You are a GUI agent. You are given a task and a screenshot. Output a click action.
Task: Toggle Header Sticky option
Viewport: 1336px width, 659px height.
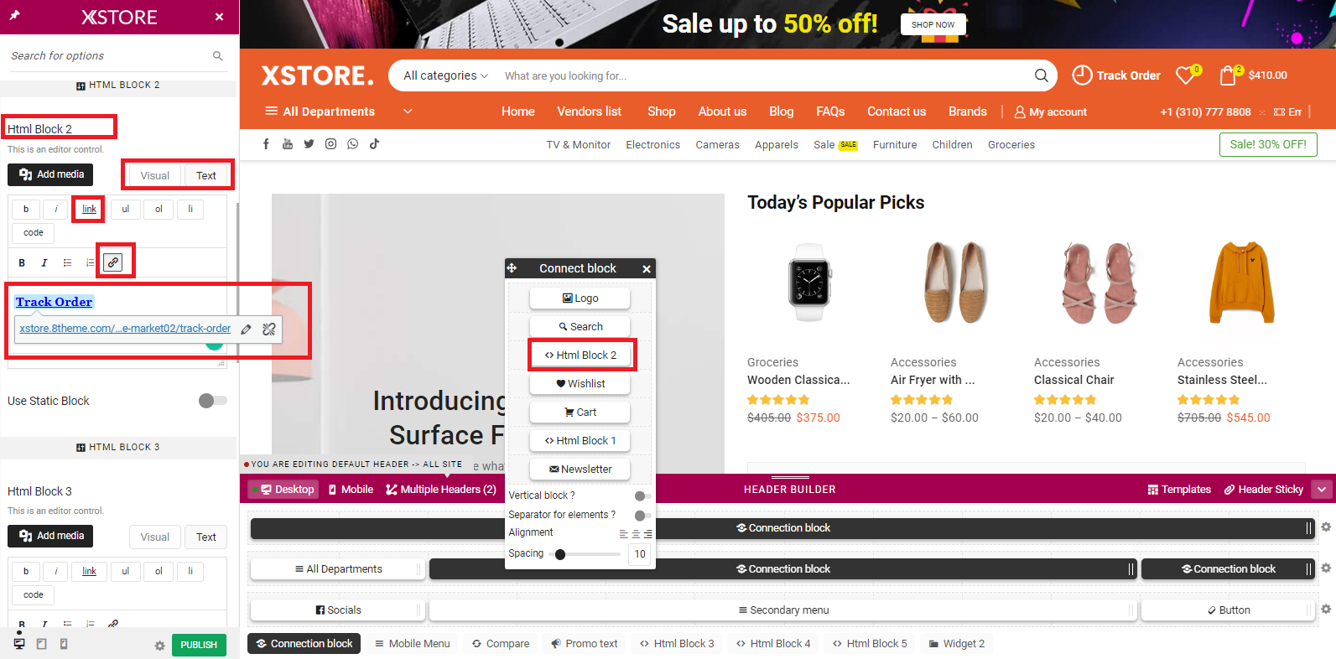[1264, 490]
